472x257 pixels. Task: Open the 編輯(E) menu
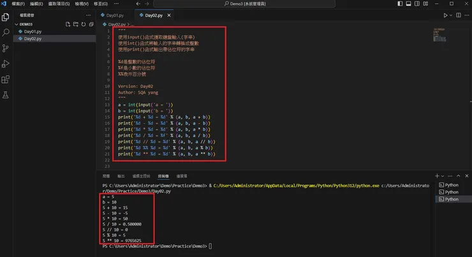(36, 4)
